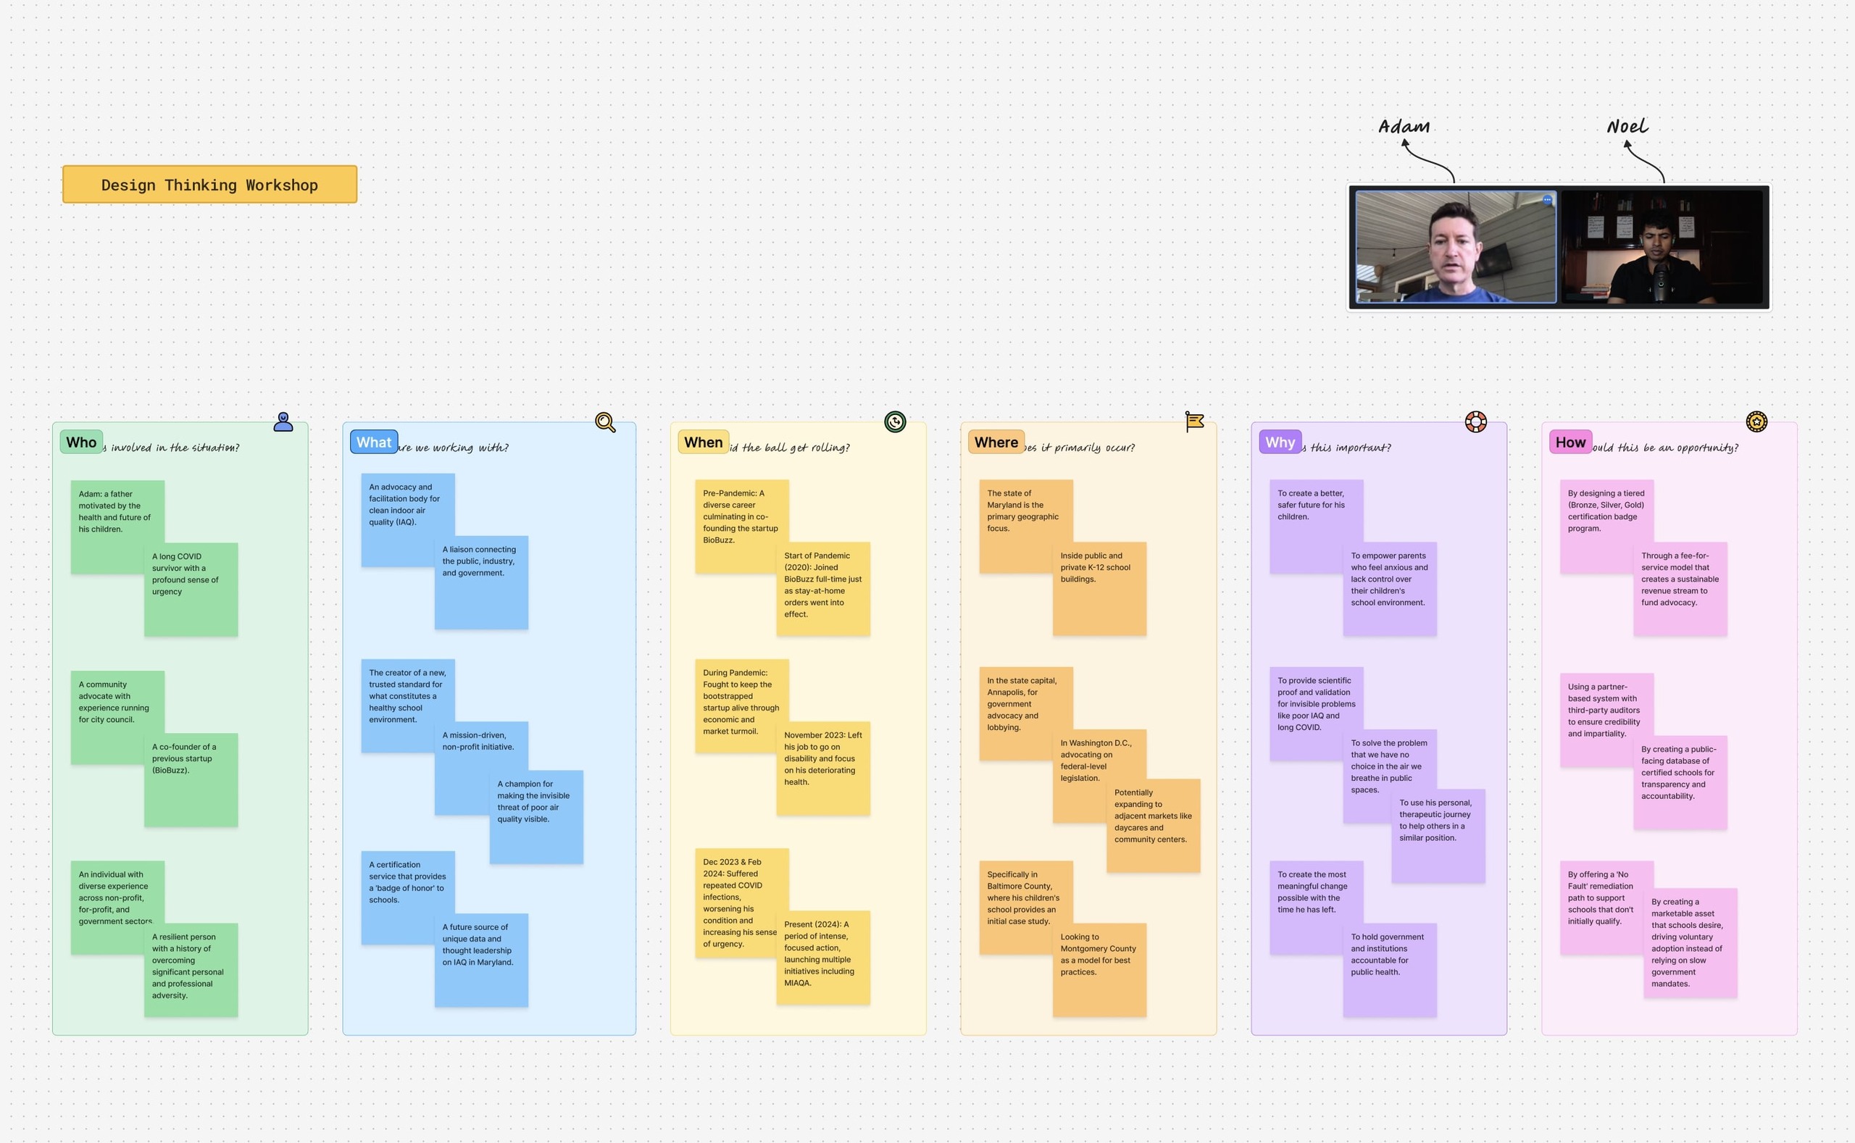Click the clock icon above When column
The height and width of the screenshot is (1143, 1855).
coord(895,422)
